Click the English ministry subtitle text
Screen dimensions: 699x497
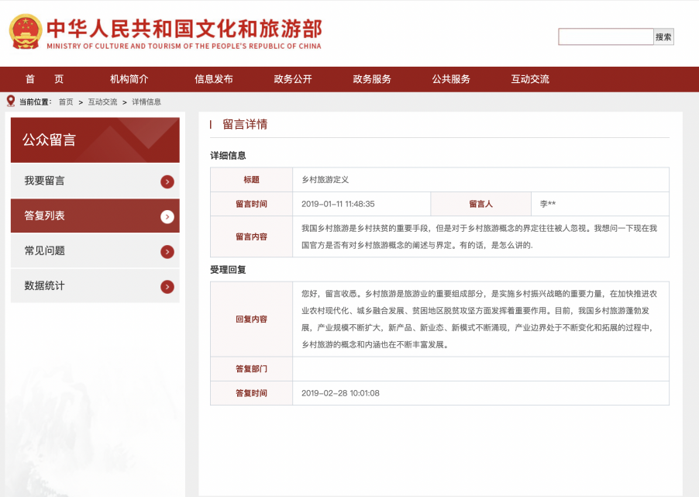coord(184,46)
